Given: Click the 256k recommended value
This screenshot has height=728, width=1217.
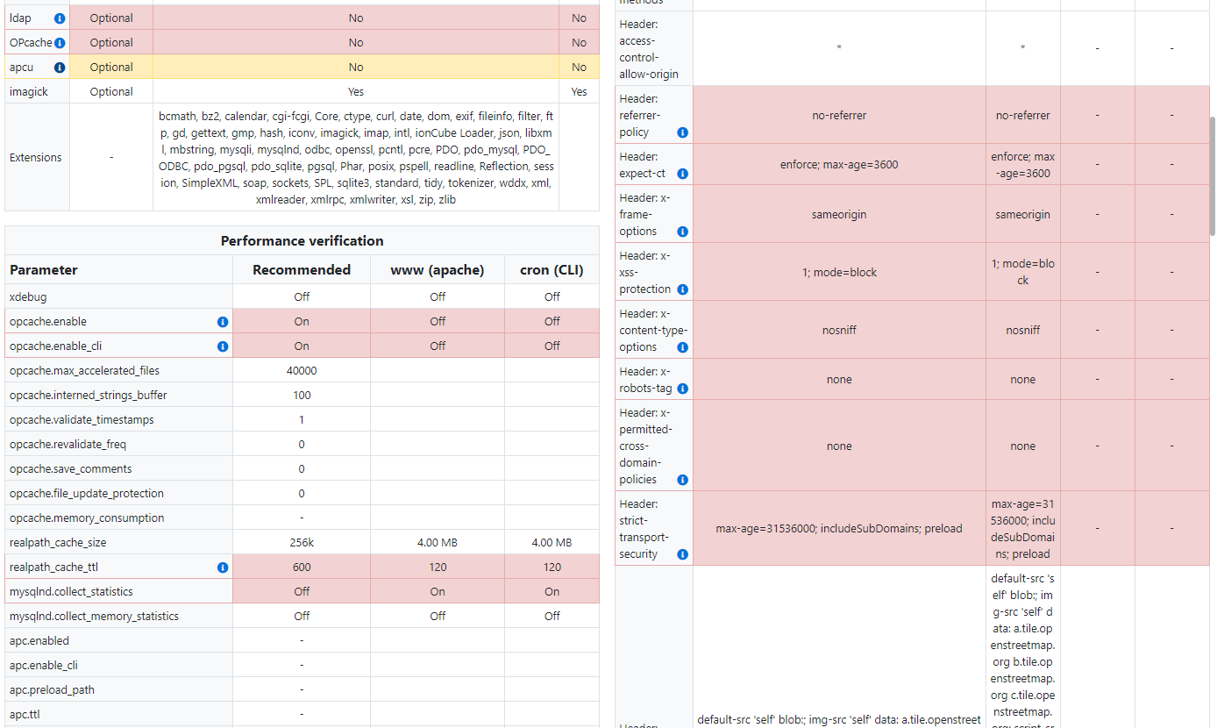Looking at the screenshot, I should [x=302, y=543].
